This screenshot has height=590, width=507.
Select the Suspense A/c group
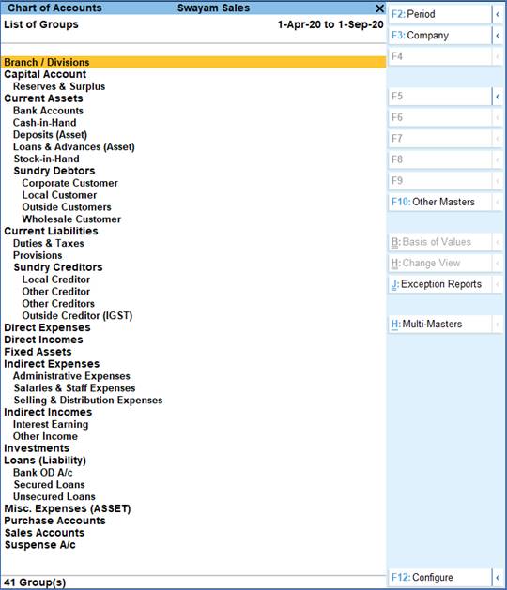pyautogui.click(x=40, y=545)
